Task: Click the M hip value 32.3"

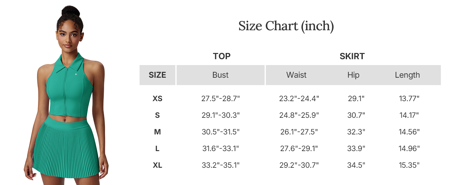Action: tap(356, 132)
